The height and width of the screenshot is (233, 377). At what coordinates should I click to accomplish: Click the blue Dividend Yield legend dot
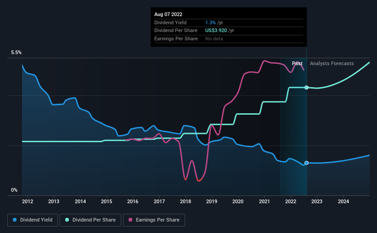point(15,220)
